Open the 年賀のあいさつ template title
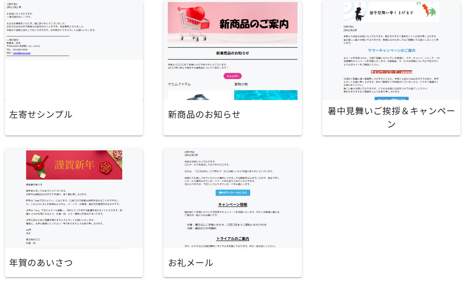468x282 pixels. [x=41, y=263]
